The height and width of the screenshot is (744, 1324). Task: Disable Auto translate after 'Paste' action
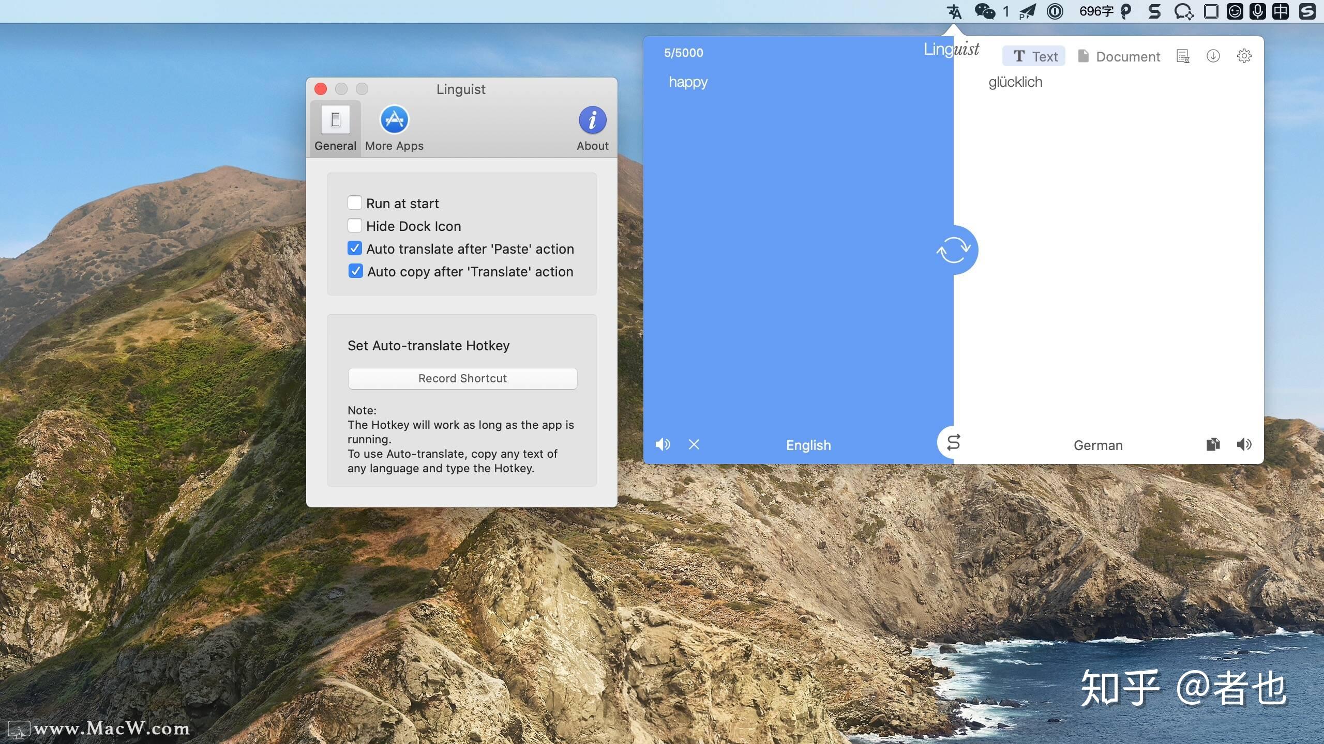coord(355,249)
